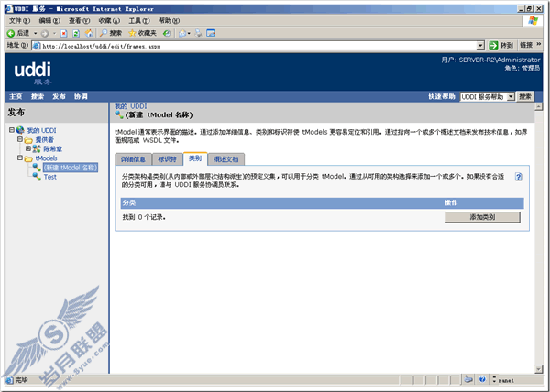550x392 pixels.
Task: Refresh the page using green refresh icon
Action: [76, 34]
